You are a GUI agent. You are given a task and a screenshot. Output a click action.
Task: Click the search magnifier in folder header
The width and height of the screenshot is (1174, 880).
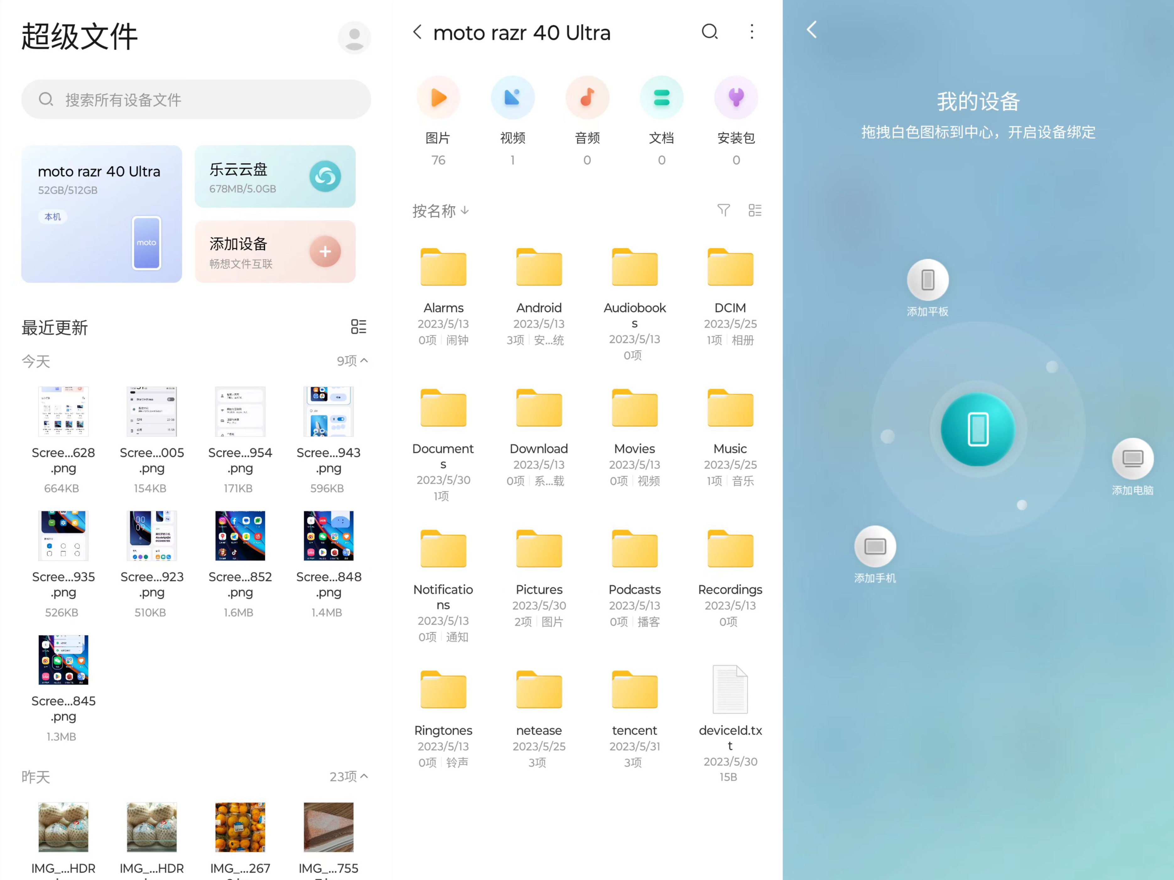(710, 32)
